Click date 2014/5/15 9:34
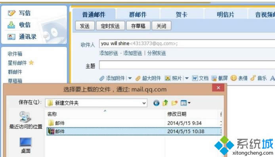The width and height of the screenshot is (275, 157). point(184,123)
